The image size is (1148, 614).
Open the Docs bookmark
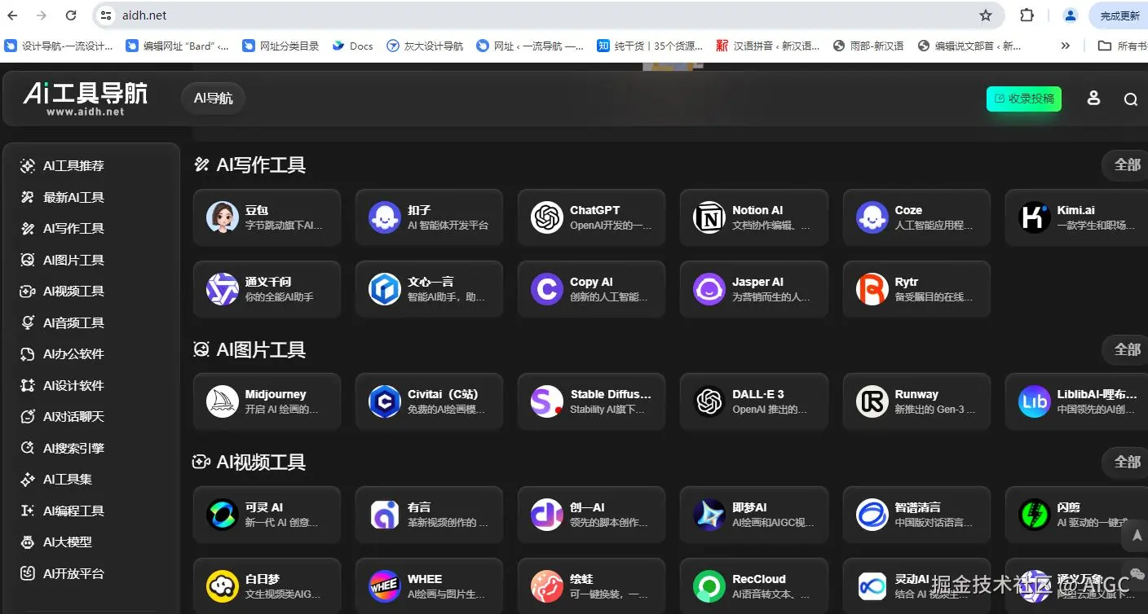point(352,46)
